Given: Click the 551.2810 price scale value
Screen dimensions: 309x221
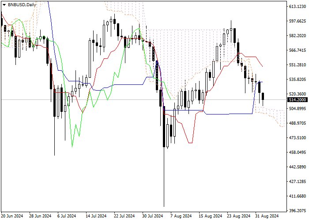Looking at the screenshot, I should 298,65.
